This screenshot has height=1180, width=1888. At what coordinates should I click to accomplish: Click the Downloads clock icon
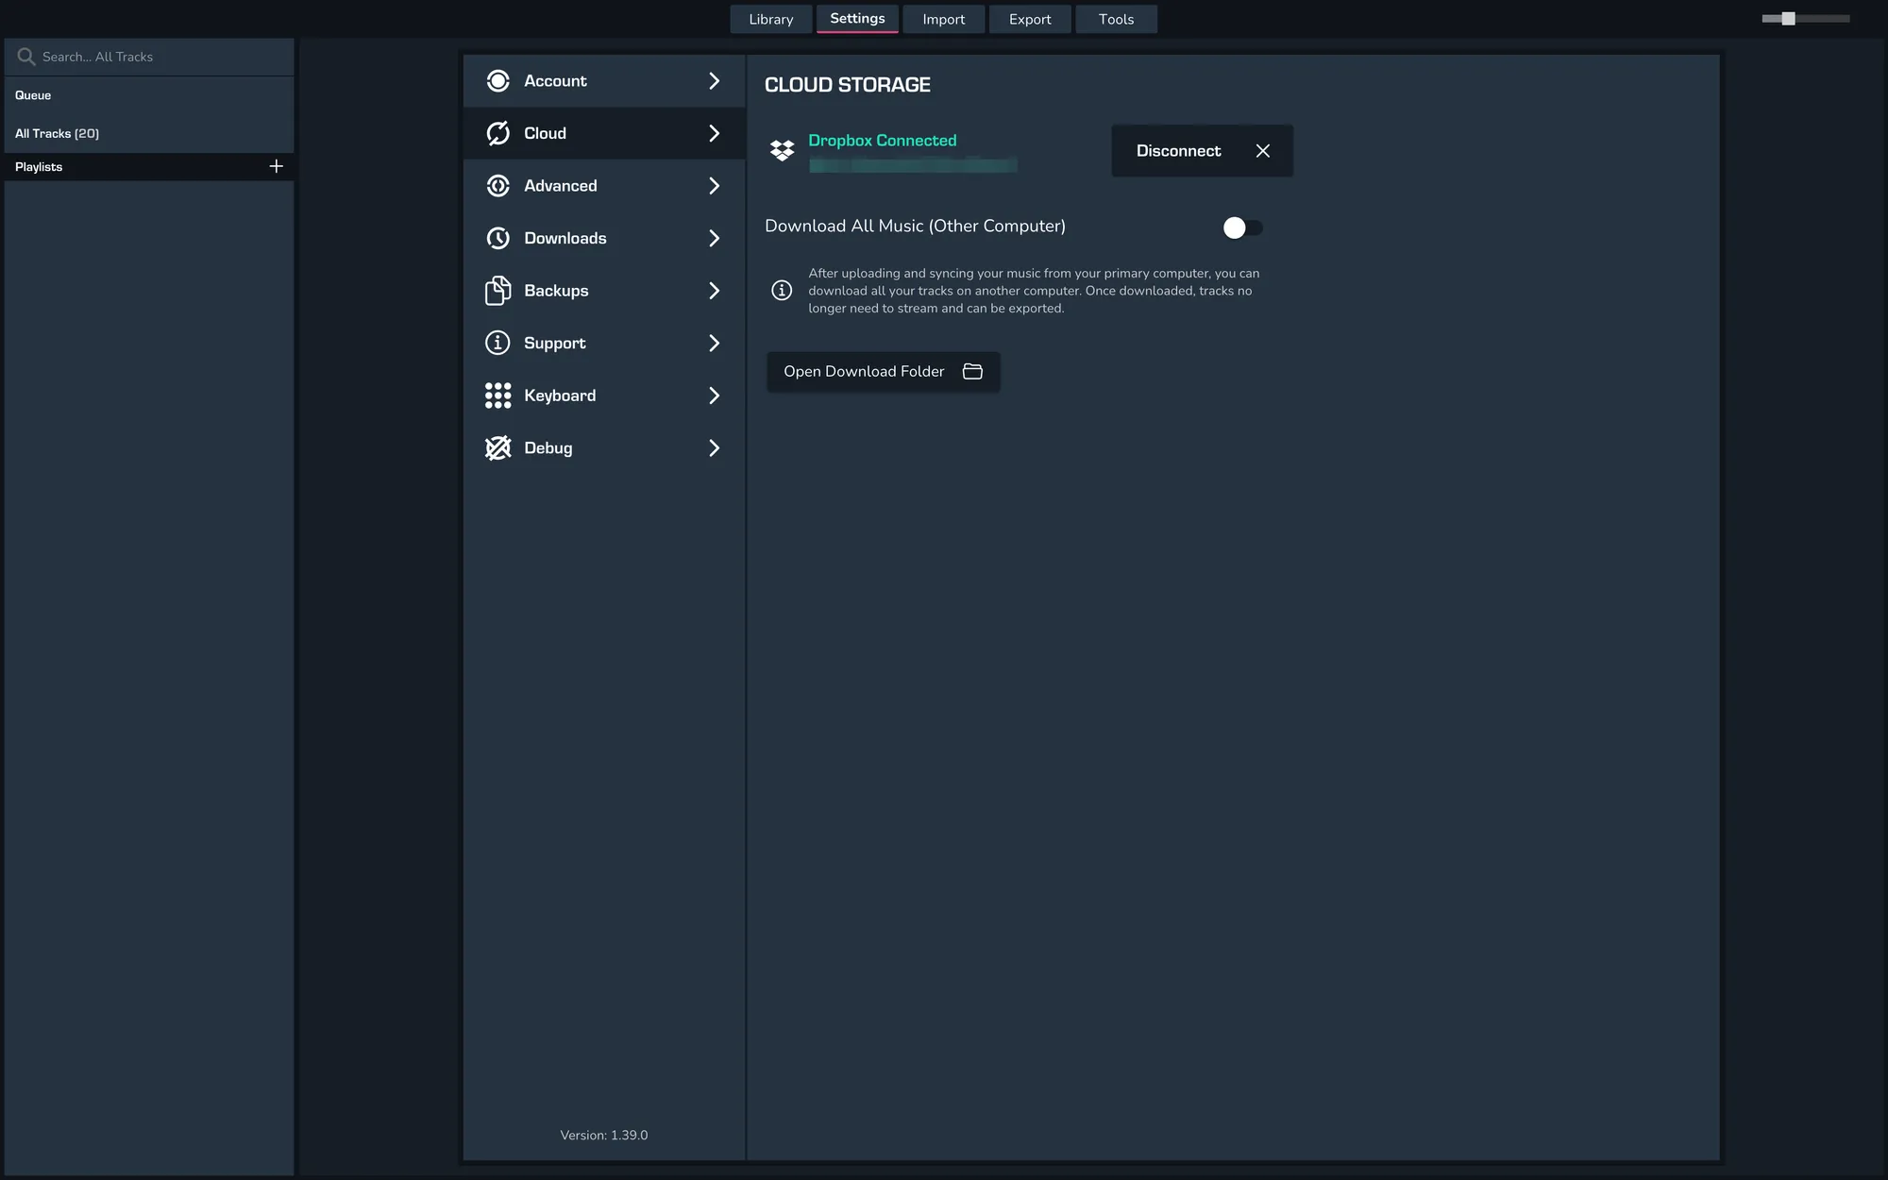pos(497,238)
